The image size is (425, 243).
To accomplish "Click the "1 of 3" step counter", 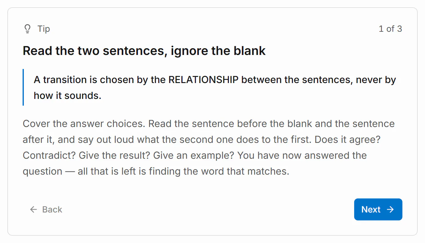I will [390, 29].
